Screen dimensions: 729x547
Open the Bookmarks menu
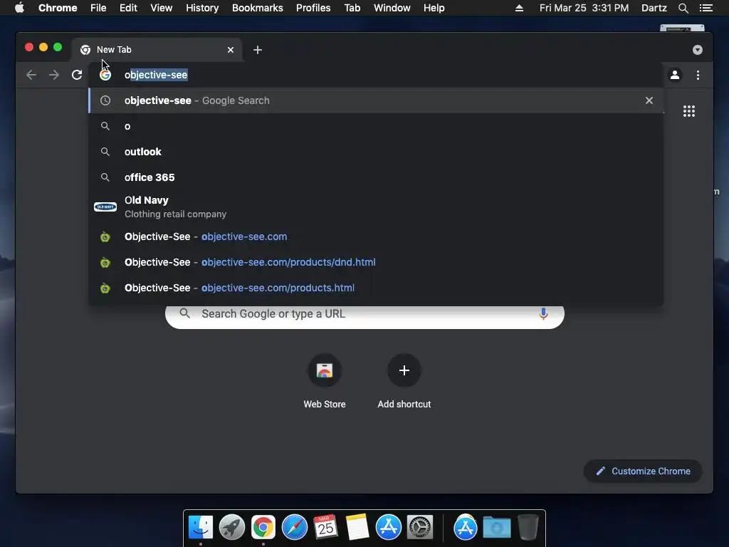258,8
